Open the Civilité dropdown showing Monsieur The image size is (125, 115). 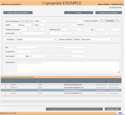point(23,25)
